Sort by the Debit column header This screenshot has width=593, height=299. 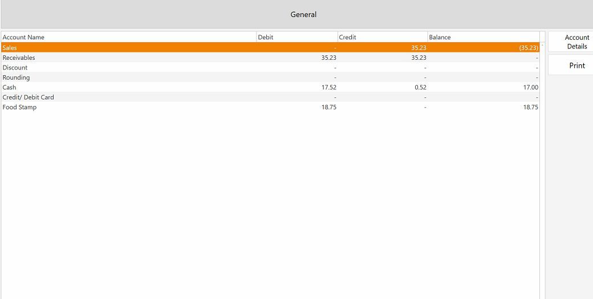[297, 37]
